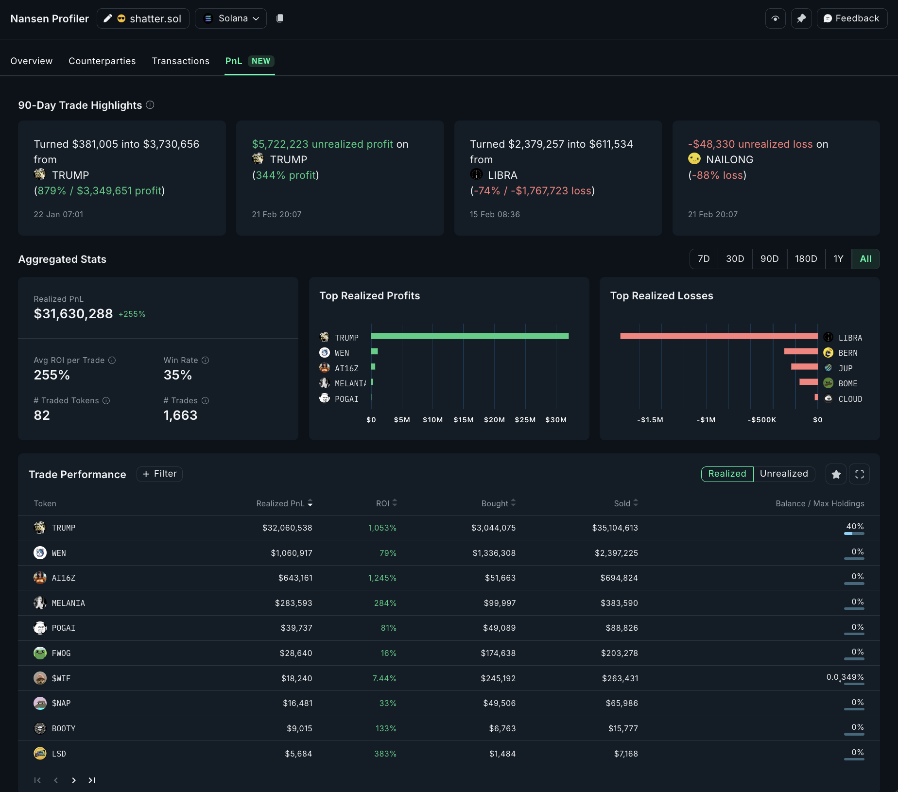Click the copy wallet address icon
This screenshot has height=792, width=898.
(x=280, y=18)
